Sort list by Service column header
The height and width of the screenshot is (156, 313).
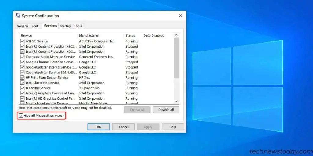pyautogui.click(x=48, y=35)
